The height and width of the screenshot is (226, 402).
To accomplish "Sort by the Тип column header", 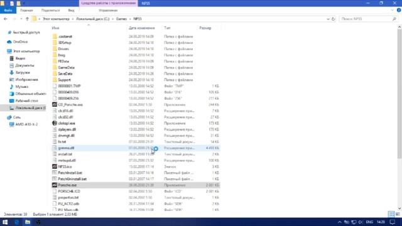I will (x=167, y=28).
